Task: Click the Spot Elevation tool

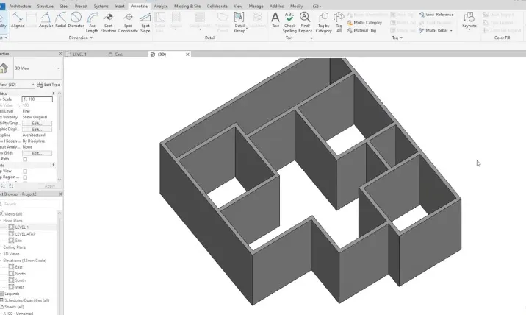Action: 109,21
